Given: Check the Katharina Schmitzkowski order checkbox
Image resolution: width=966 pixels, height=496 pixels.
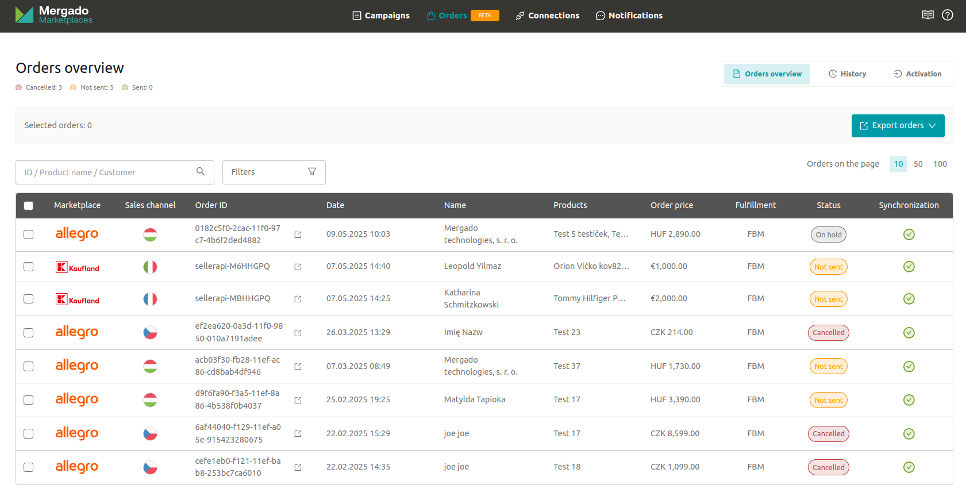Looking at the screenshot, I should 29,299.
